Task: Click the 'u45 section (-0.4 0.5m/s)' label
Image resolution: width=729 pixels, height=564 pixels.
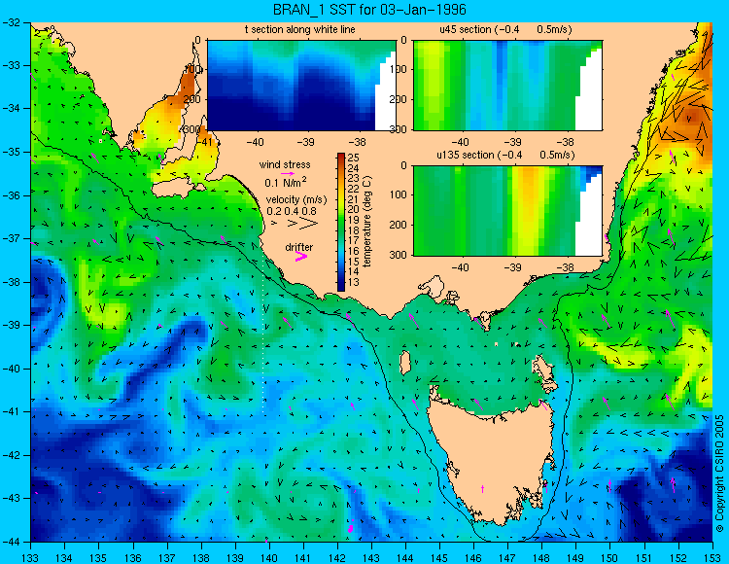Action: point(505,30)
